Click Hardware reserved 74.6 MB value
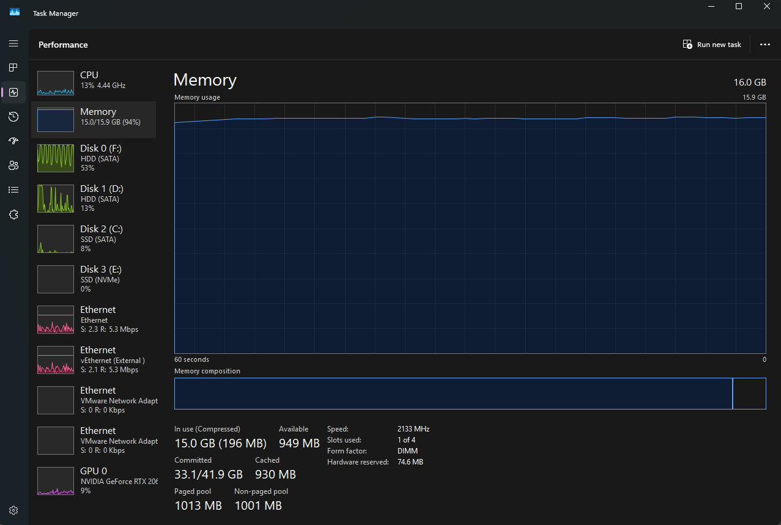Image resolution: width=781 pixels, height=525 pixels. (x=410, y=462)
